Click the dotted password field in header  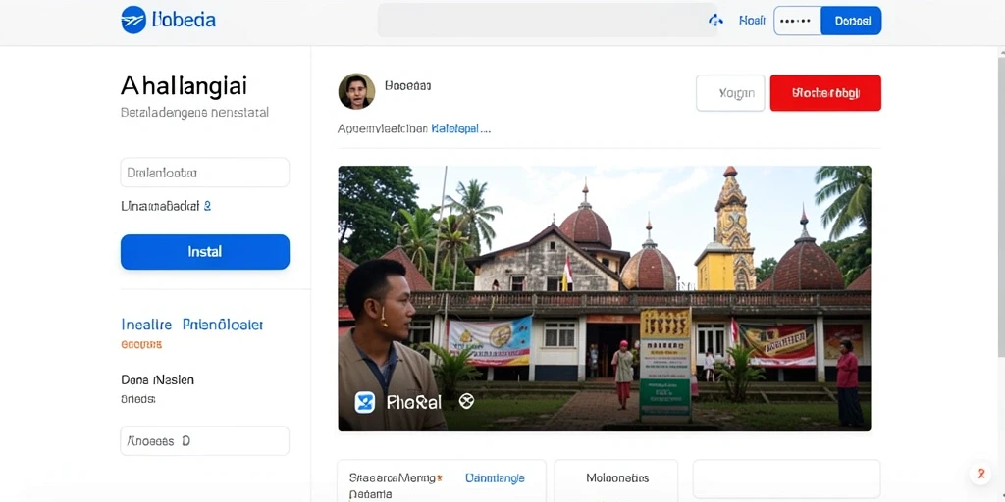tap(797, 21)
